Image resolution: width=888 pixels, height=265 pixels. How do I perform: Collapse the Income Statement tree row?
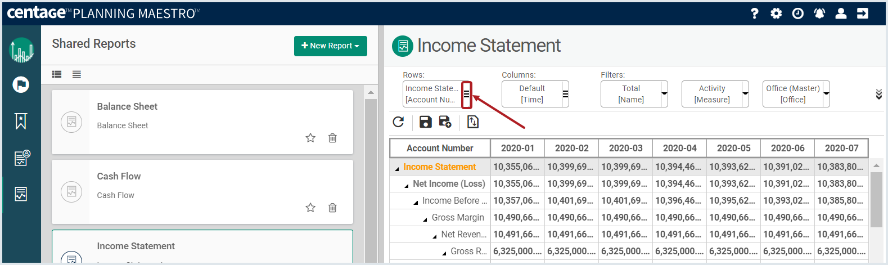click(x=397, y=169)
